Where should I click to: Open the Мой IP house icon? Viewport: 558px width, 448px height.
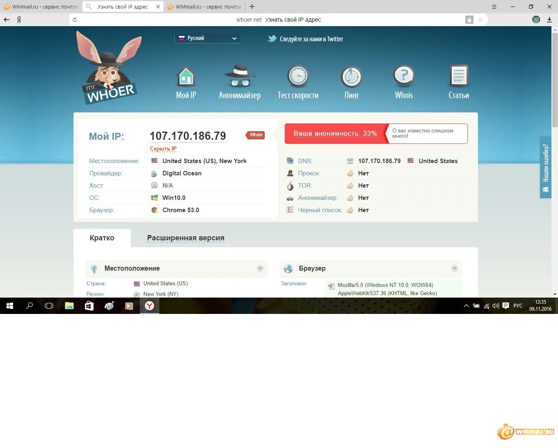click(186, 76)
